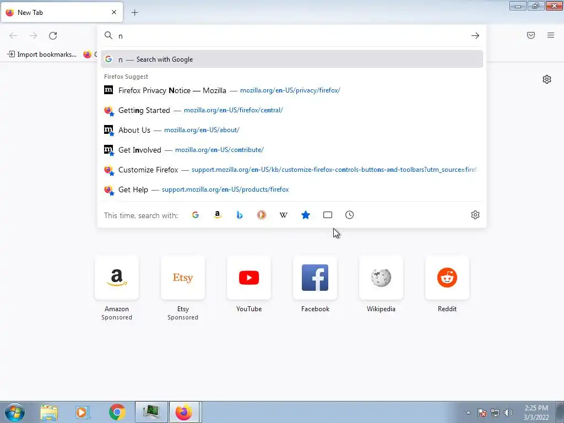This screenshot has width=564, height=423.
Task: Search only open Tabs icon
Action: click(328, 215)
